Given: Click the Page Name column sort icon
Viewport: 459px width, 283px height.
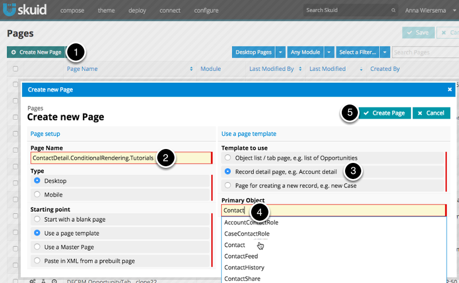Looking at the screenshot, I should point(191,69).
